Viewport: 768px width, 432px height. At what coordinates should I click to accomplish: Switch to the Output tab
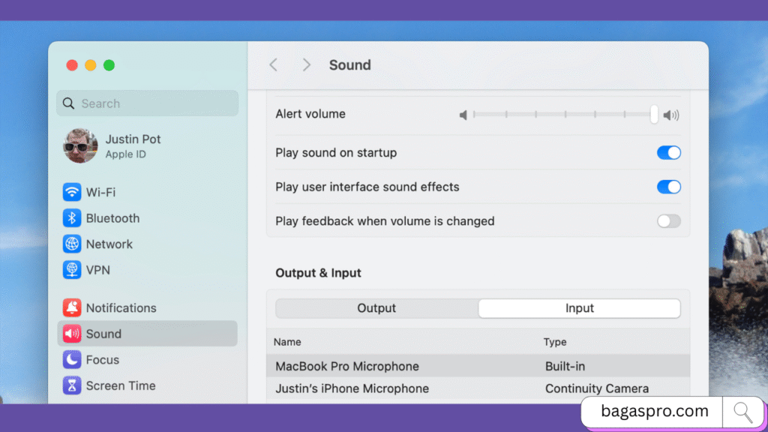(376, 308)
